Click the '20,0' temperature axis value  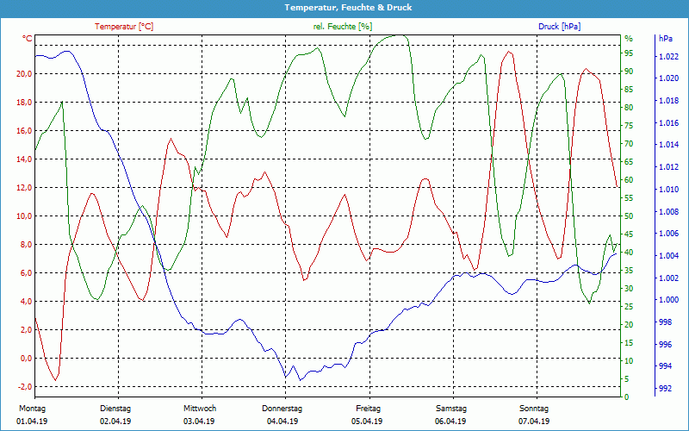pyautogui.click(x=24, y=74)
